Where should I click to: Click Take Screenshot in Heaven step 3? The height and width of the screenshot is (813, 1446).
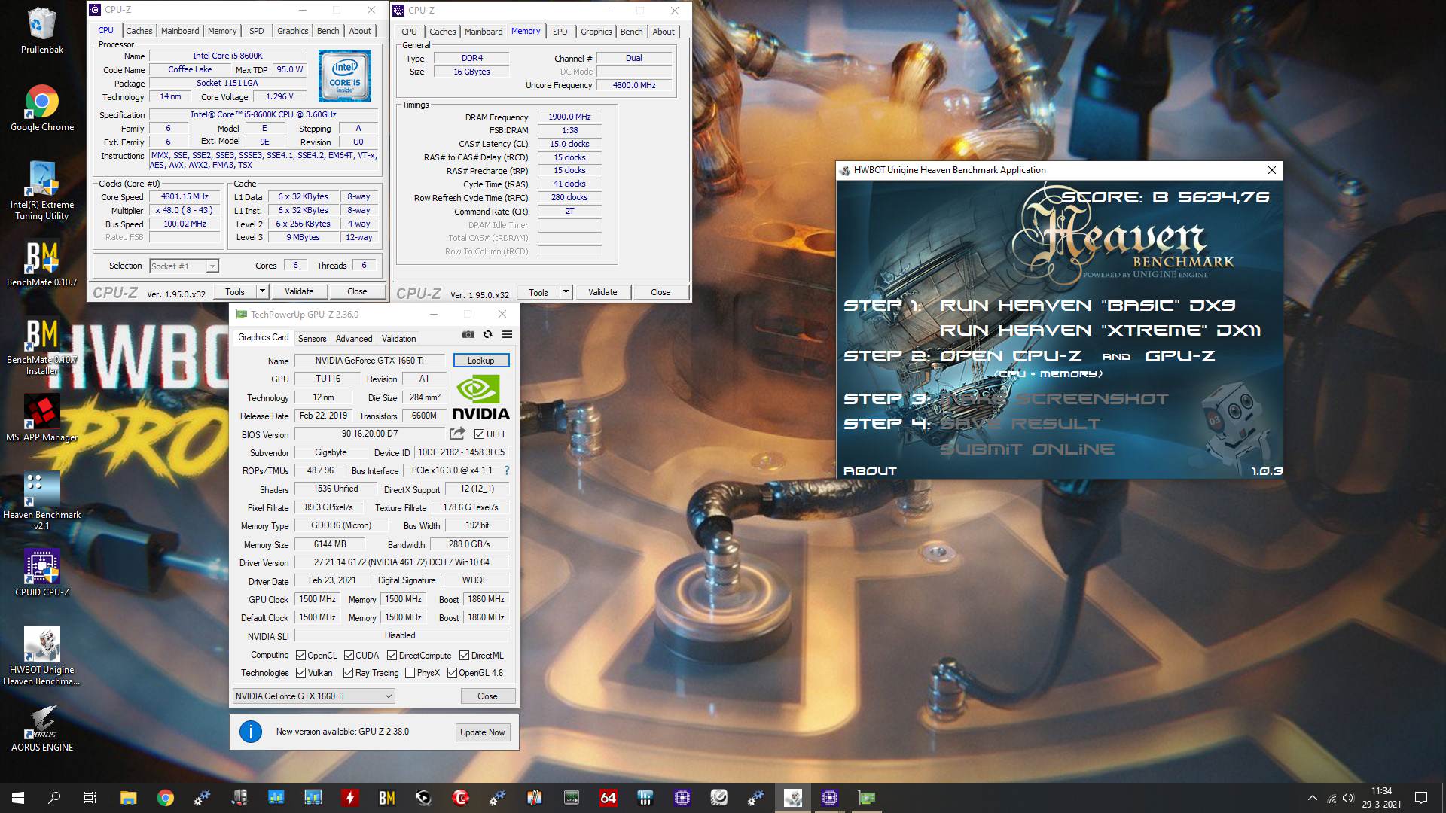[x=1054, y=399]
